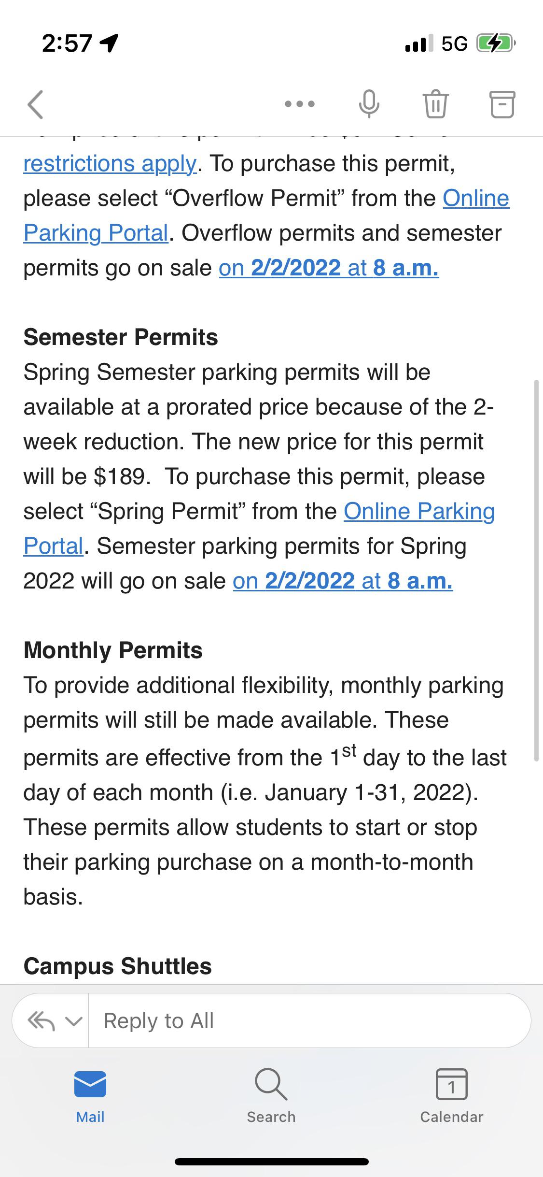Tap the back arrow icon

pyautogui.click(x=36, y=104)
